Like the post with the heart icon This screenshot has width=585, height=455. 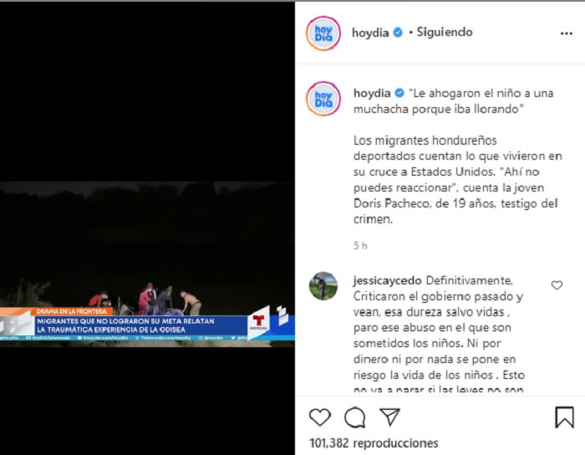[x=320, y=417]
